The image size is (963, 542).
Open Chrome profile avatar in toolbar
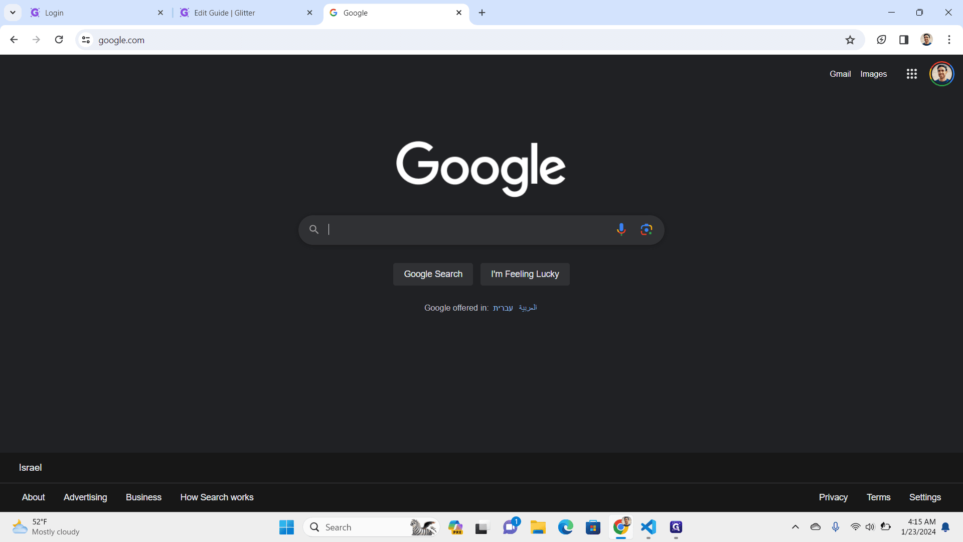(926, 40)
